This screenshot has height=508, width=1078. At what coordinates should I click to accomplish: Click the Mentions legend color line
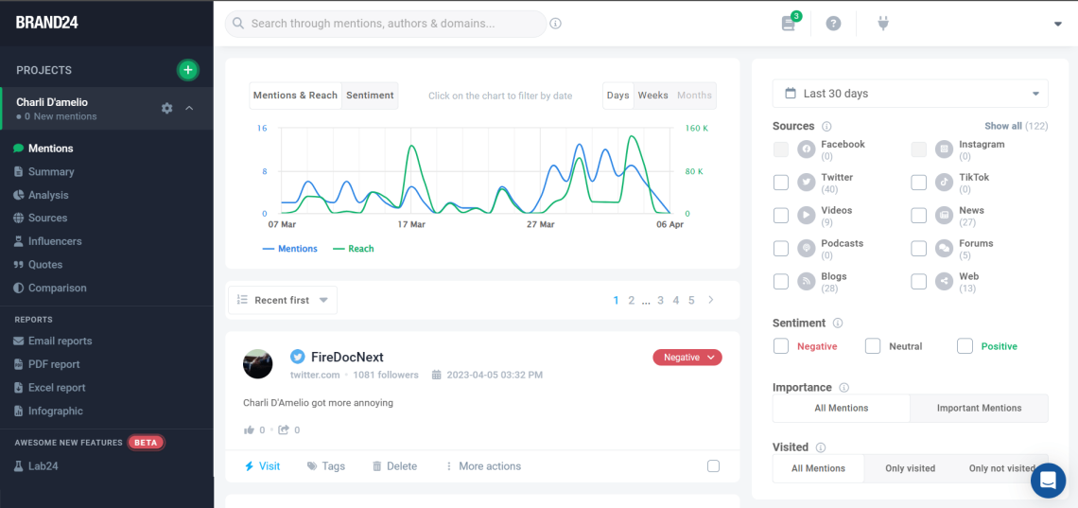[269, 249]
